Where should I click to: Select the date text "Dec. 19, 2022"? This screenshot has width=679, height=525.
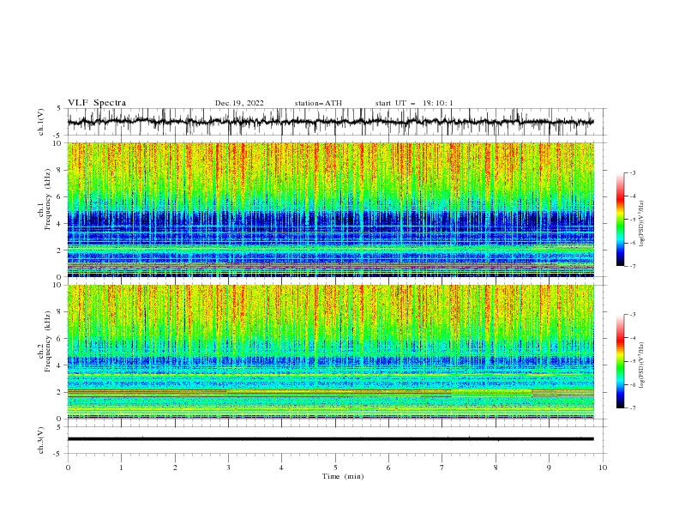click(239, 103)
